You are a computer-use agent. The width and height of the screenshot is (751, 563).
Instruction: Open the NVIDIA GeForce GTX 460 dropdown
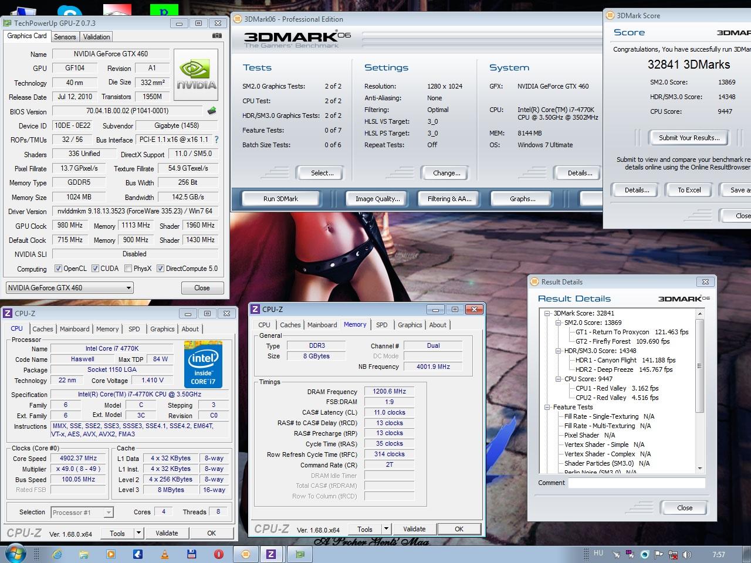[x=70, y=288]
